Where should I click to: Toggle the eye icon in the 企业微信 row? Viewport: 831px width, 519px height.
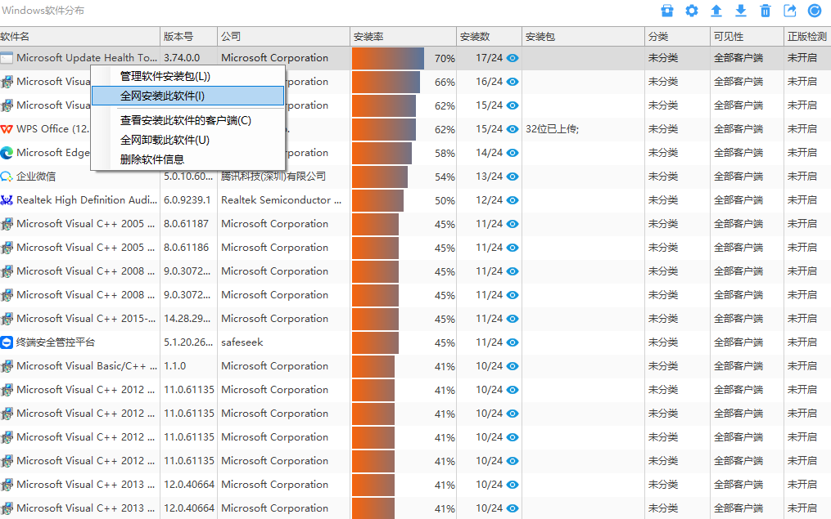pos(513,177)
